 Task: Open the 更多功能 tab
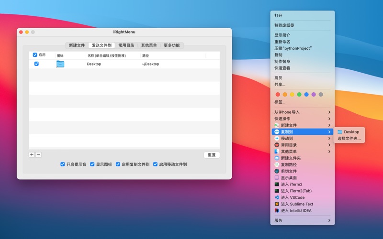pyautogui.click(x=171, y=45)
